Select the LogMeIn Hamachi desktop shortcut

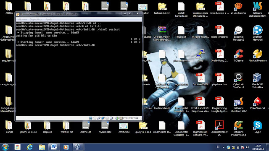258,33
